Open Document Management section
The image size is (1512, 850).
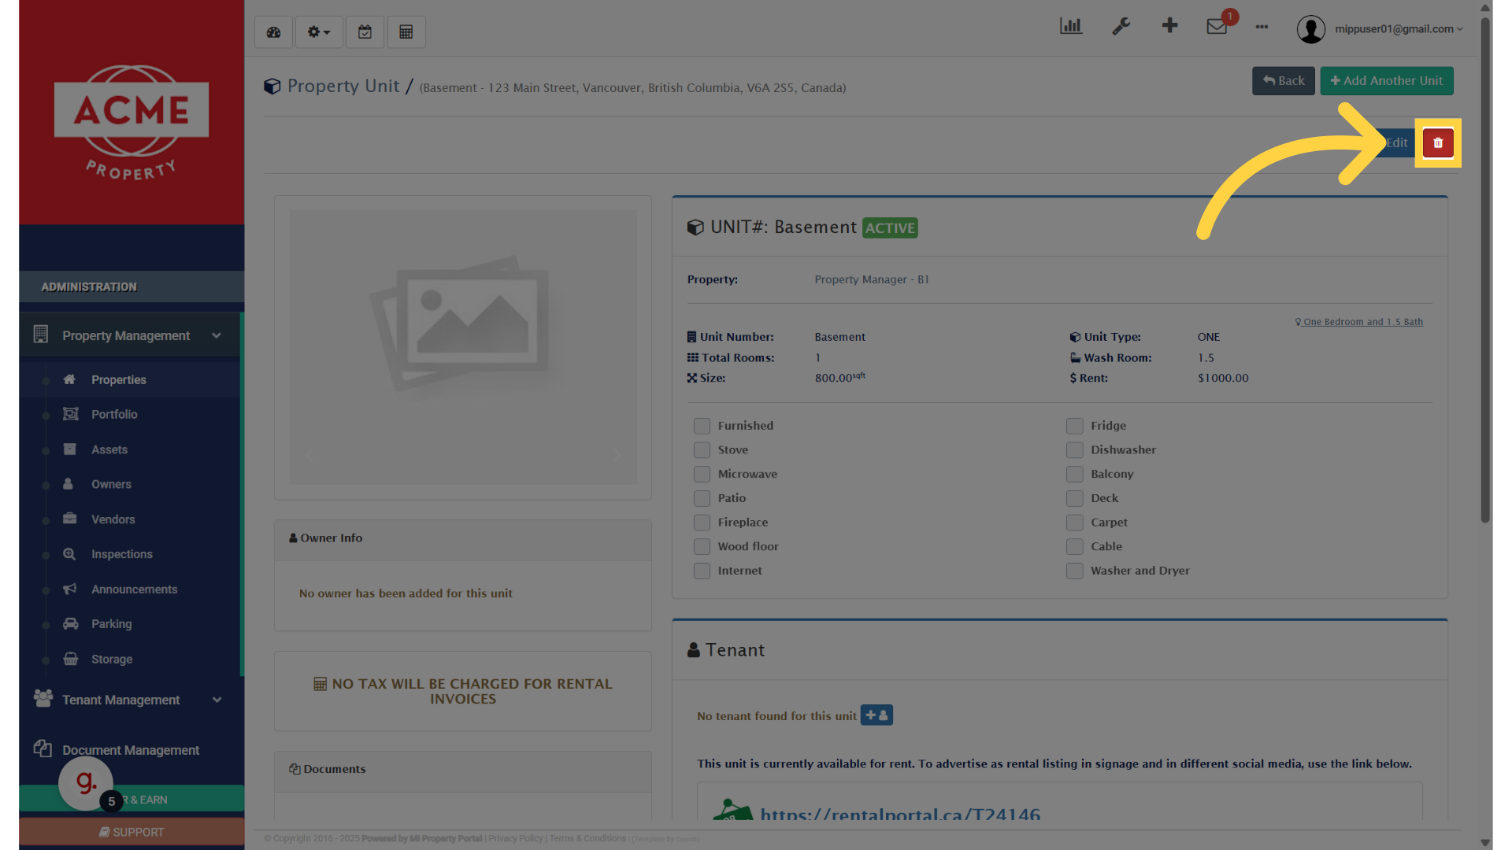(130, 751)
